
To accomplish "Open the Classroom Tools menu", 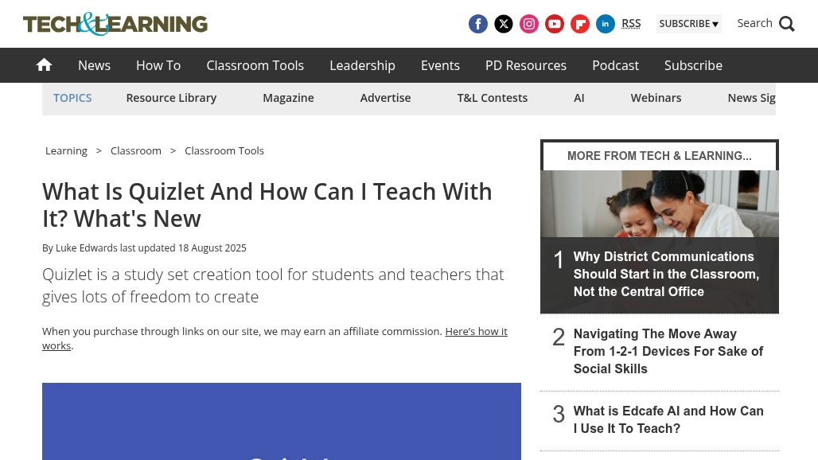I will tap(255, 65).
